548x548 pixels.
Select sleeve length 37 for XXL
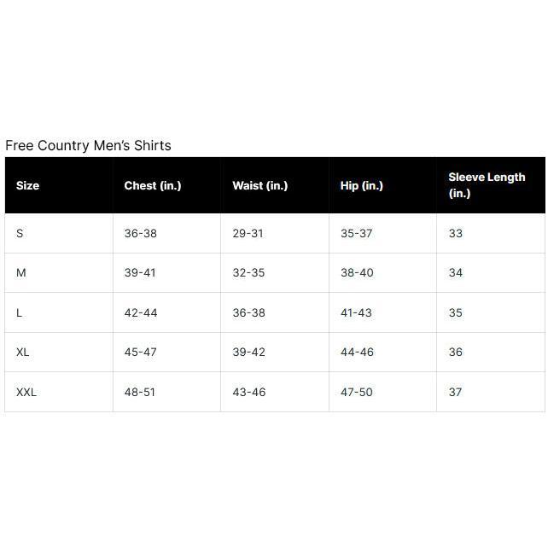tap(456, 393)
